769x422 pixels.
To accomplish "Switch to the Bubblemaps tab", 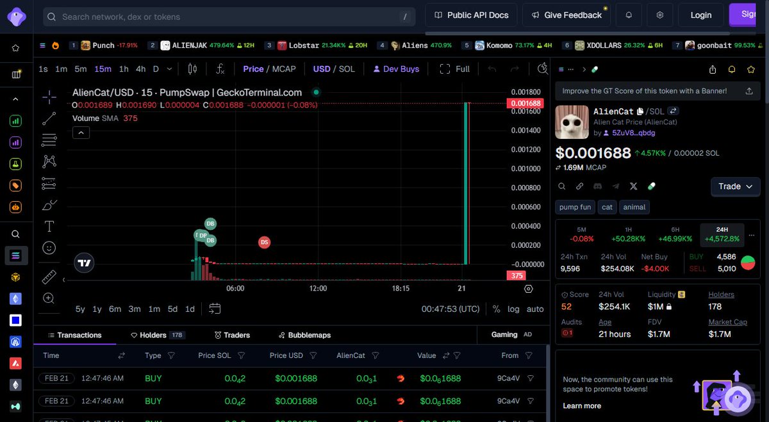I will pos(304,335).
